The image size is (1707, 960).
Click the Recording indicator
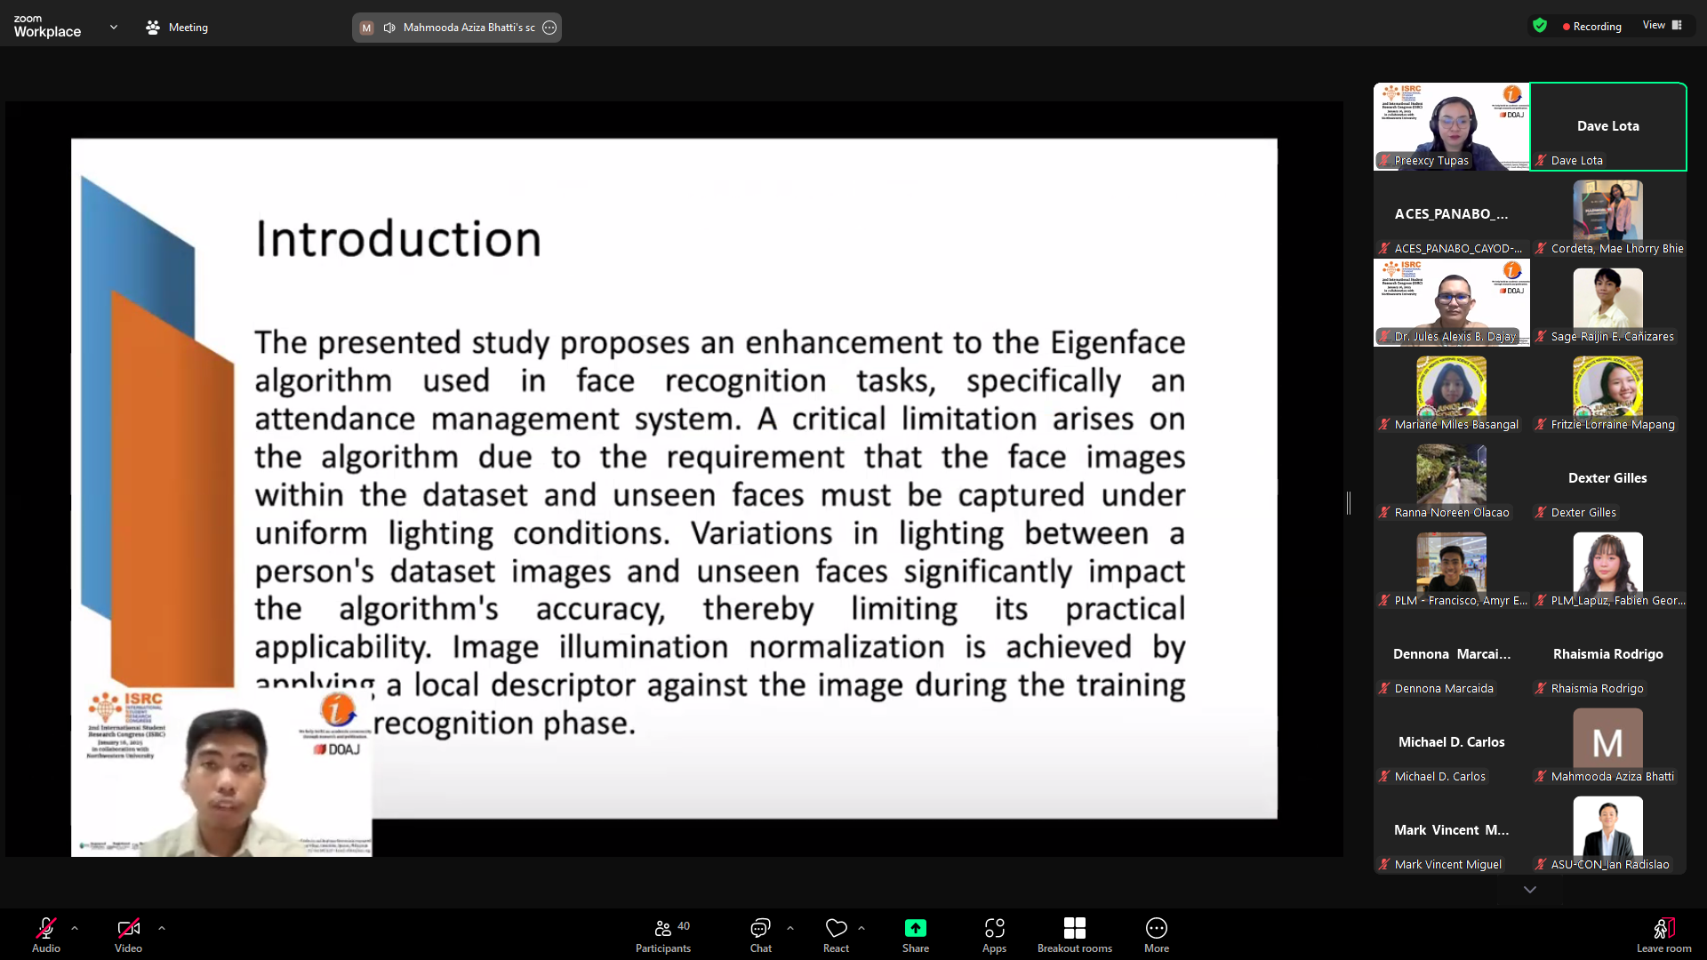[x=1591, y=27]
